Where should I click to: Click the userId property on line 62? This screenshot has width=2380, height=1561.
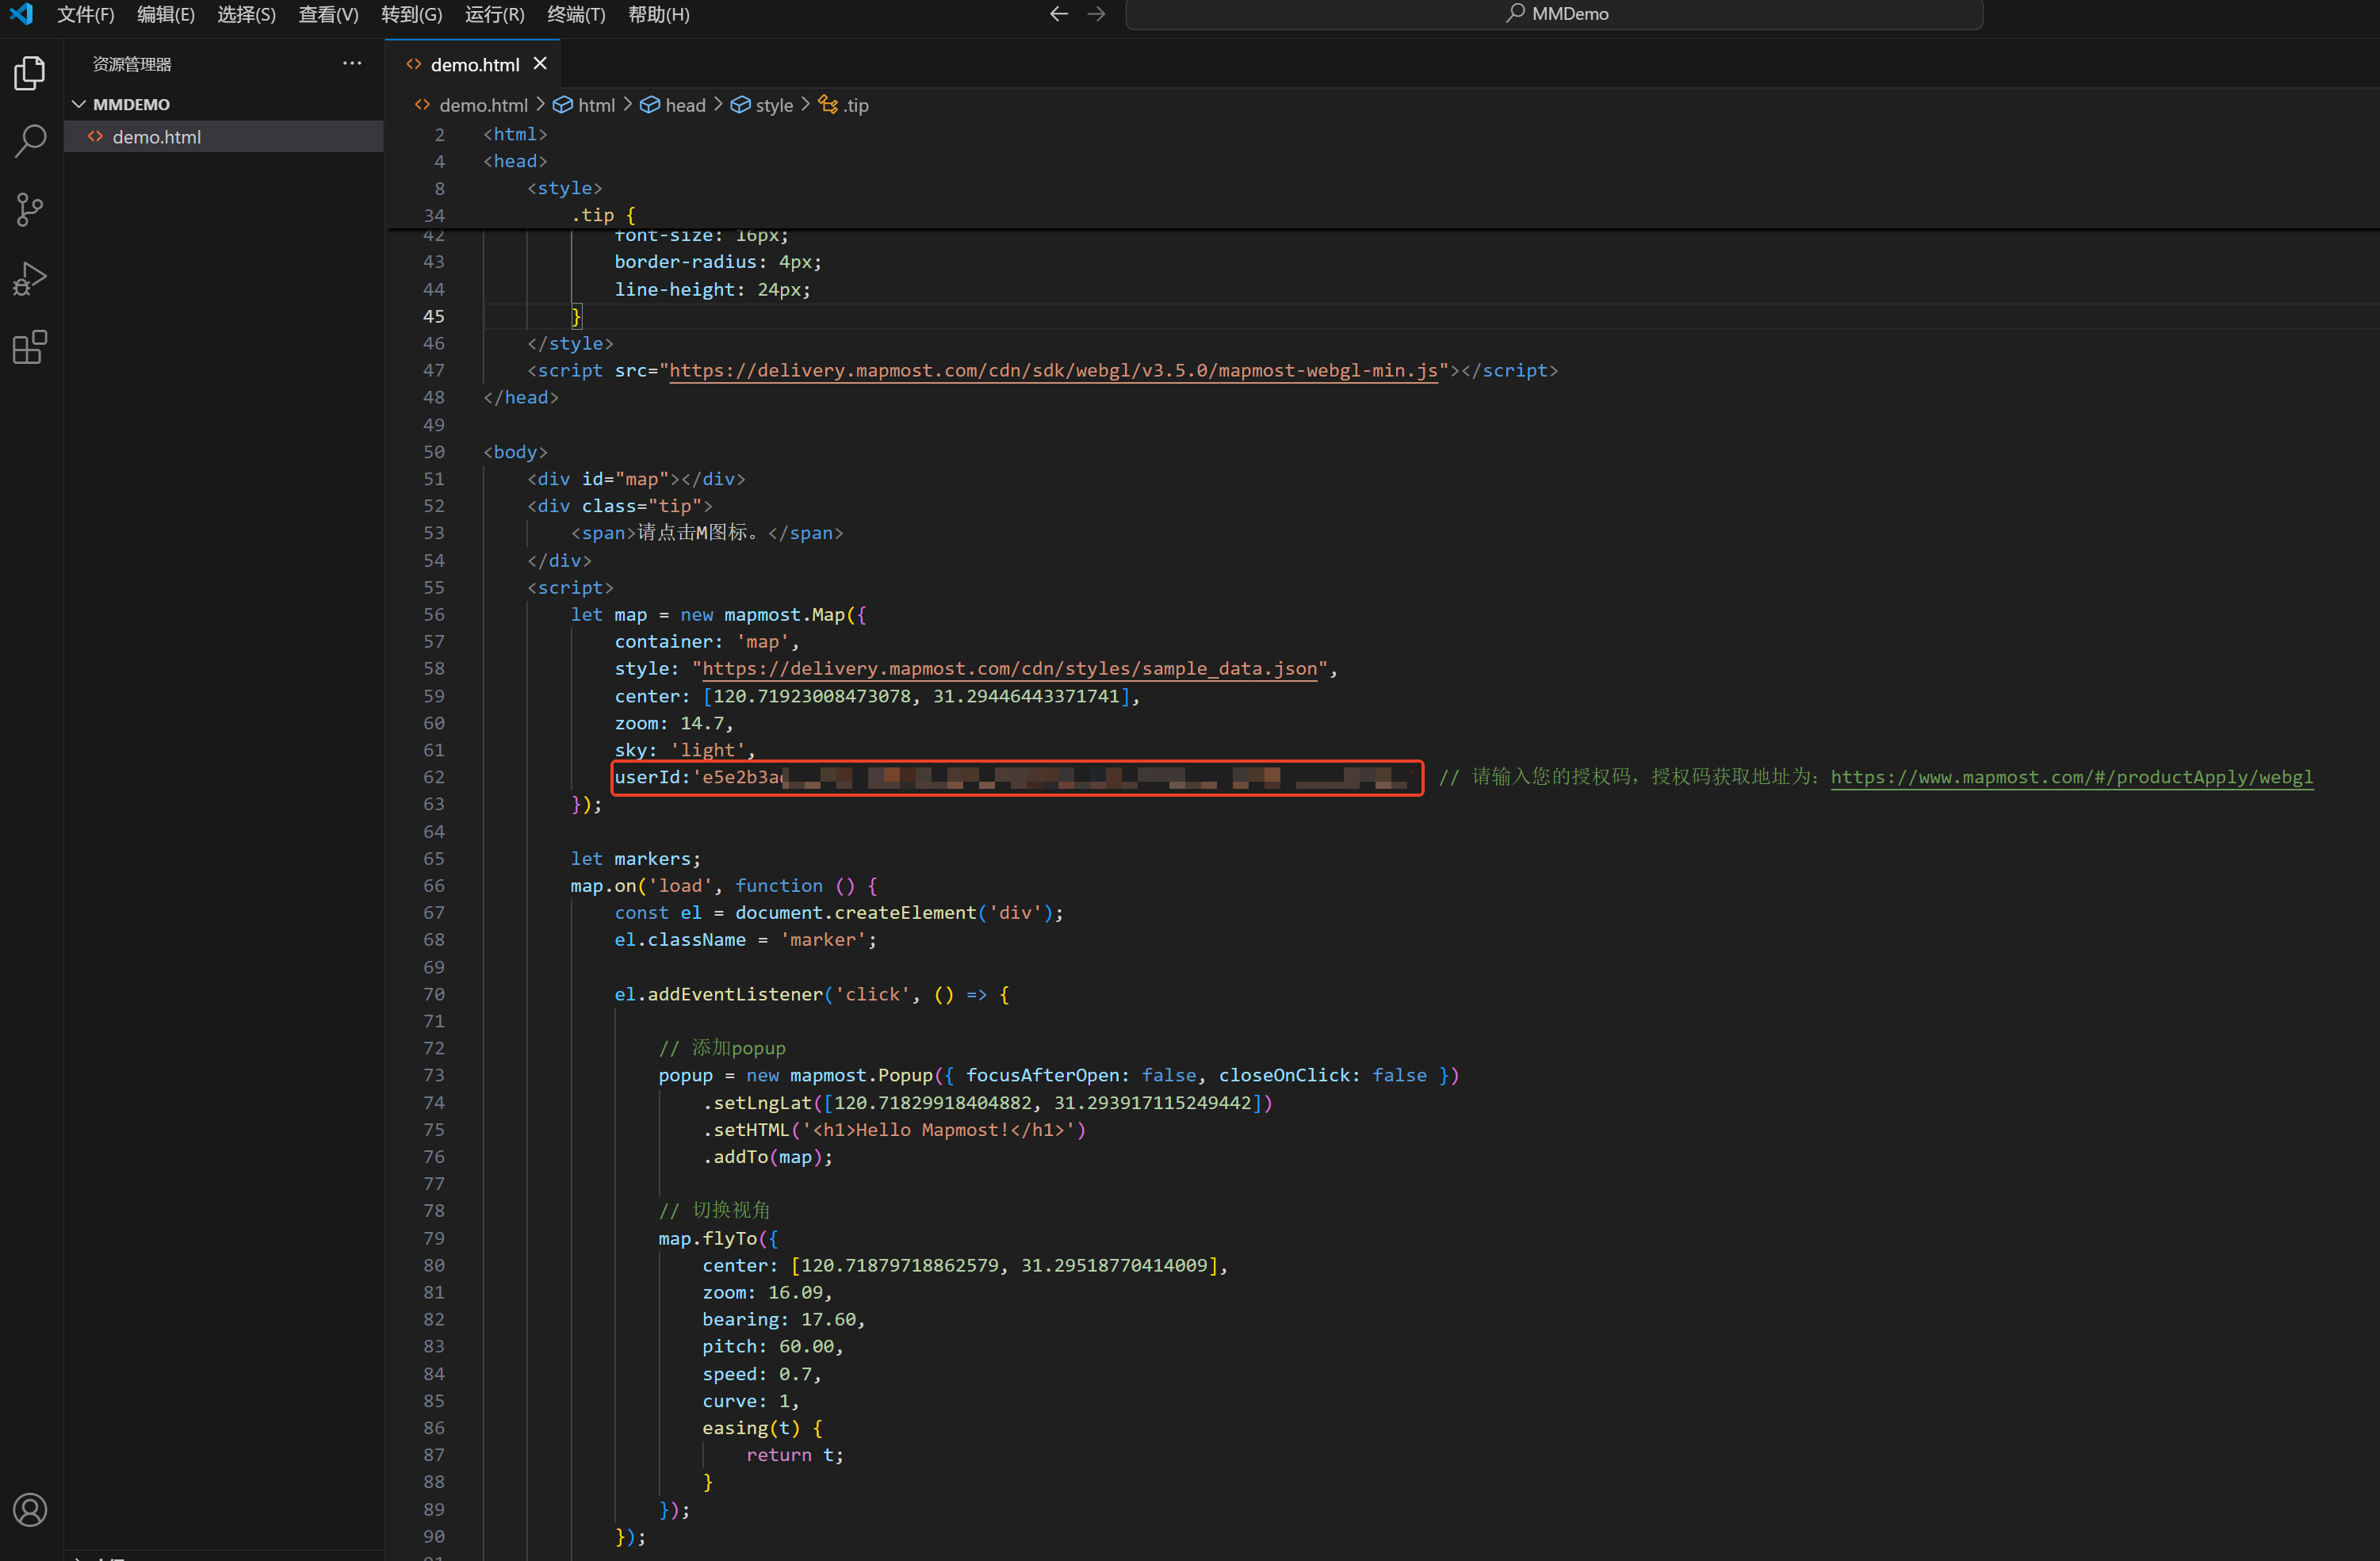coord(647,777)
